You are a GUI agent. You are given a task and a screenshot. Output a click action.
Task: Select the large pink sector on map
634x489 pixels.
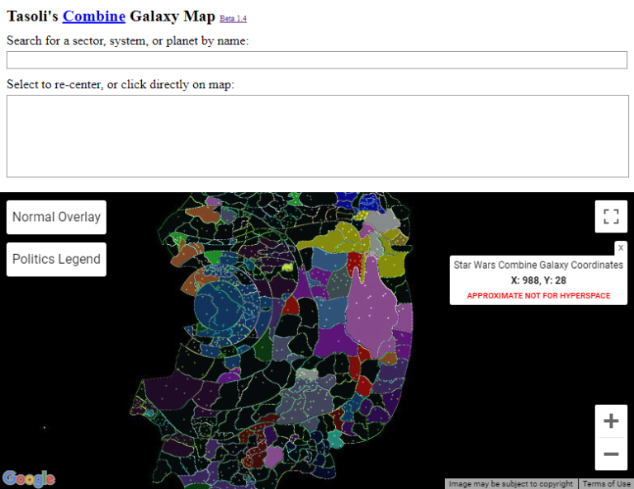pos(376,309)
